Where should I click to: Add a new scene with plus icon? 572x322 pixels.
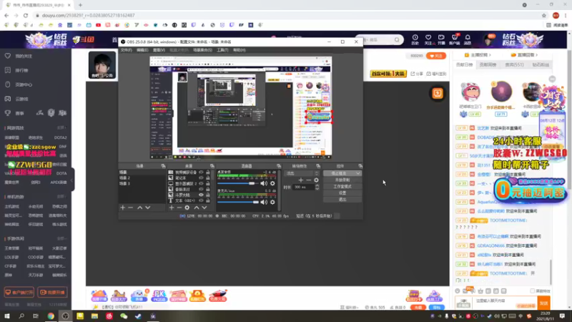[122, 208]
